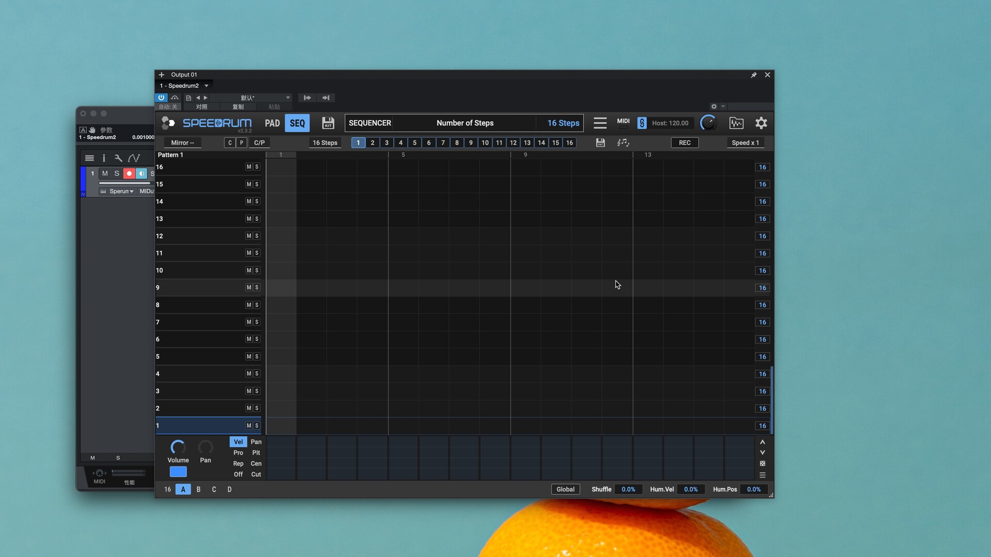Adjust the Volume knob
The image size is (991, 557).
pos(178,447)
